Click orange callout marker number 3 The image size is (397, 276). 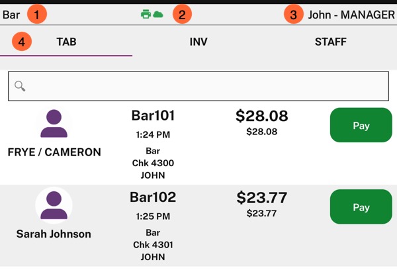pos(293,15)
